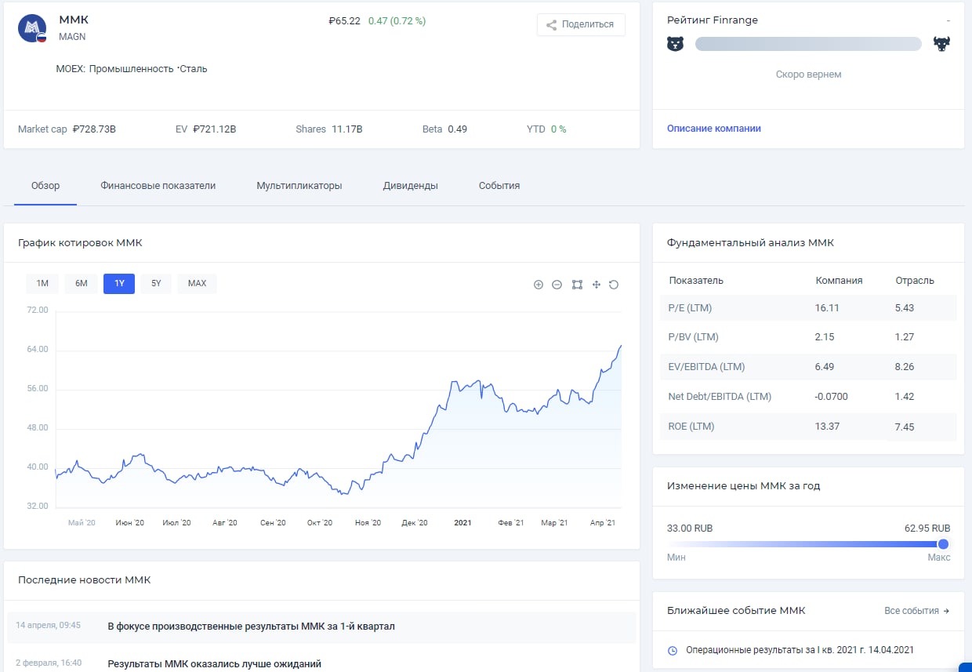The image size is (972, 672).
Task: Open the Все события link
Action: (x=916, y=611)
